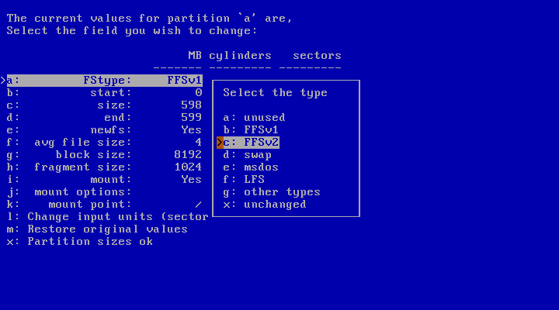Click the block size value 8192
559x310 pixels.
[188, 155]
